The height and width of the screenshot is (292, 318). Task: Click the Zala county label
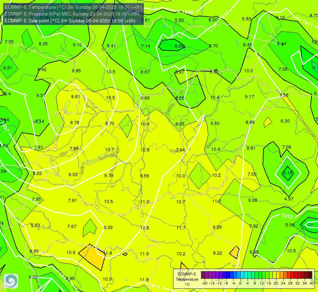pos(82,171)
